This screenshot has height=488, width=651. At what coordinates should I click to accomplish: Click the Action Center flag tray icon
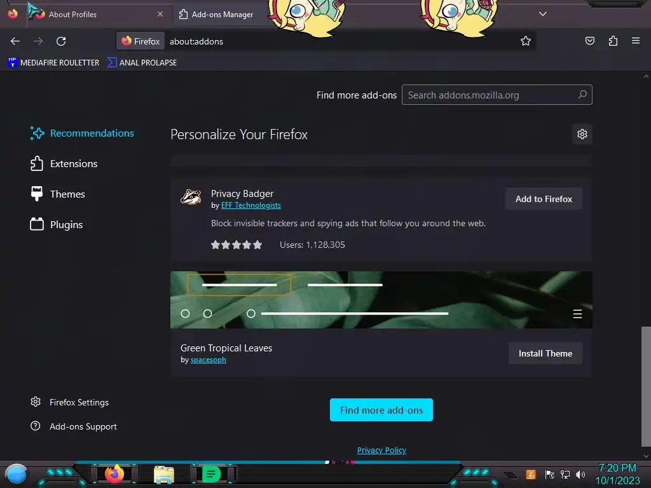pyautogui.click(x=549, y=474)
